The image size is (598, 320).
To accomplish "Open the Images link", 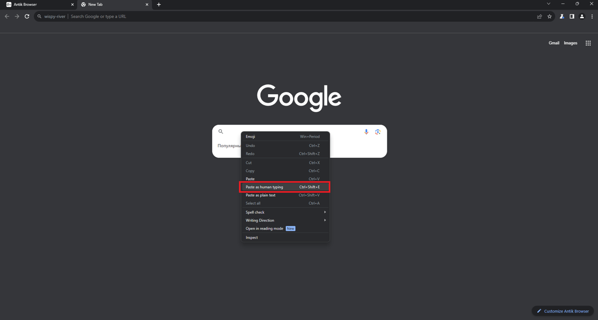I will coord(570,43).
